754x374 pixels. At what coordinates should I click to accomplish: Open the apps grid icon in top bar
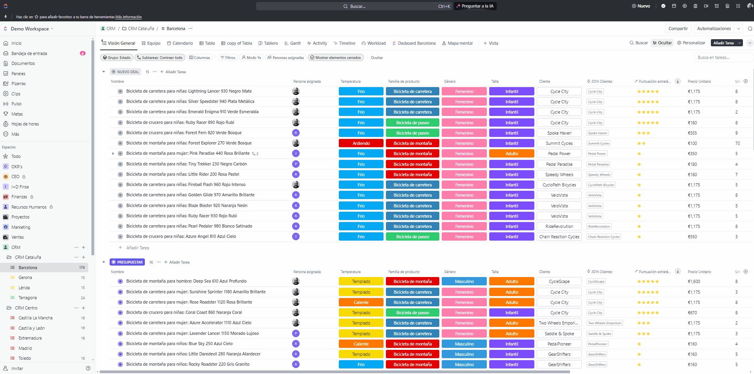click(738, 6)
